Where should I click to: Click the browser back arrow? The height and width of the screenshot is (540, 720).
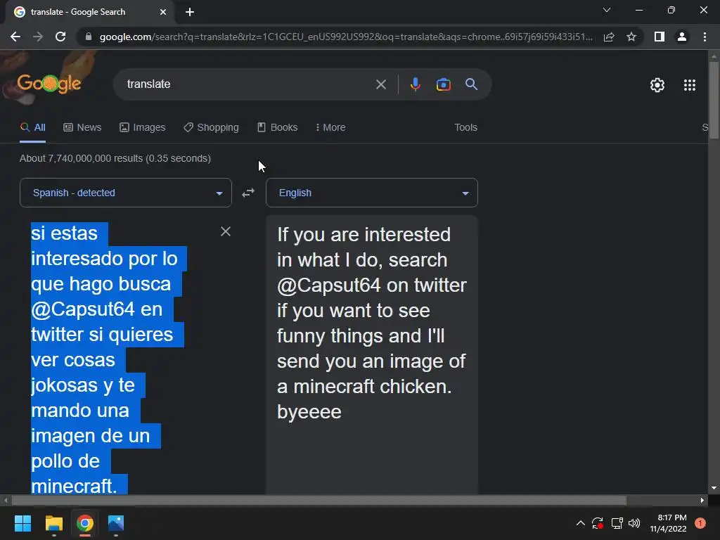click(15, 37)
